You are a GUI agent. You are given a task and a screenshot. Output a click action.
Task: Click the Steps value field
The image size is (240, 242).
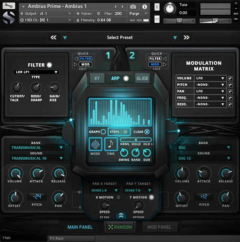click(119, 132)
